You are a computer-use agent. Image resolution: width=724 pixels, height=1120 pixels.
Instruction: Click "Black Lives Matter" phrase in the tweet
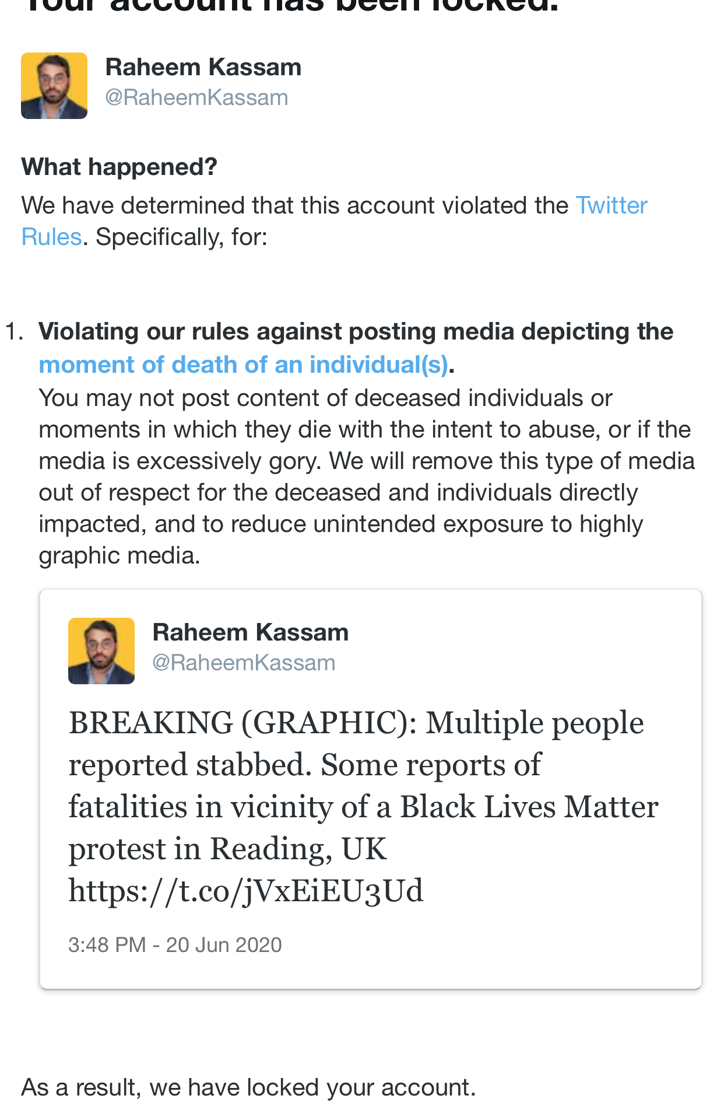tap(529, 807)
